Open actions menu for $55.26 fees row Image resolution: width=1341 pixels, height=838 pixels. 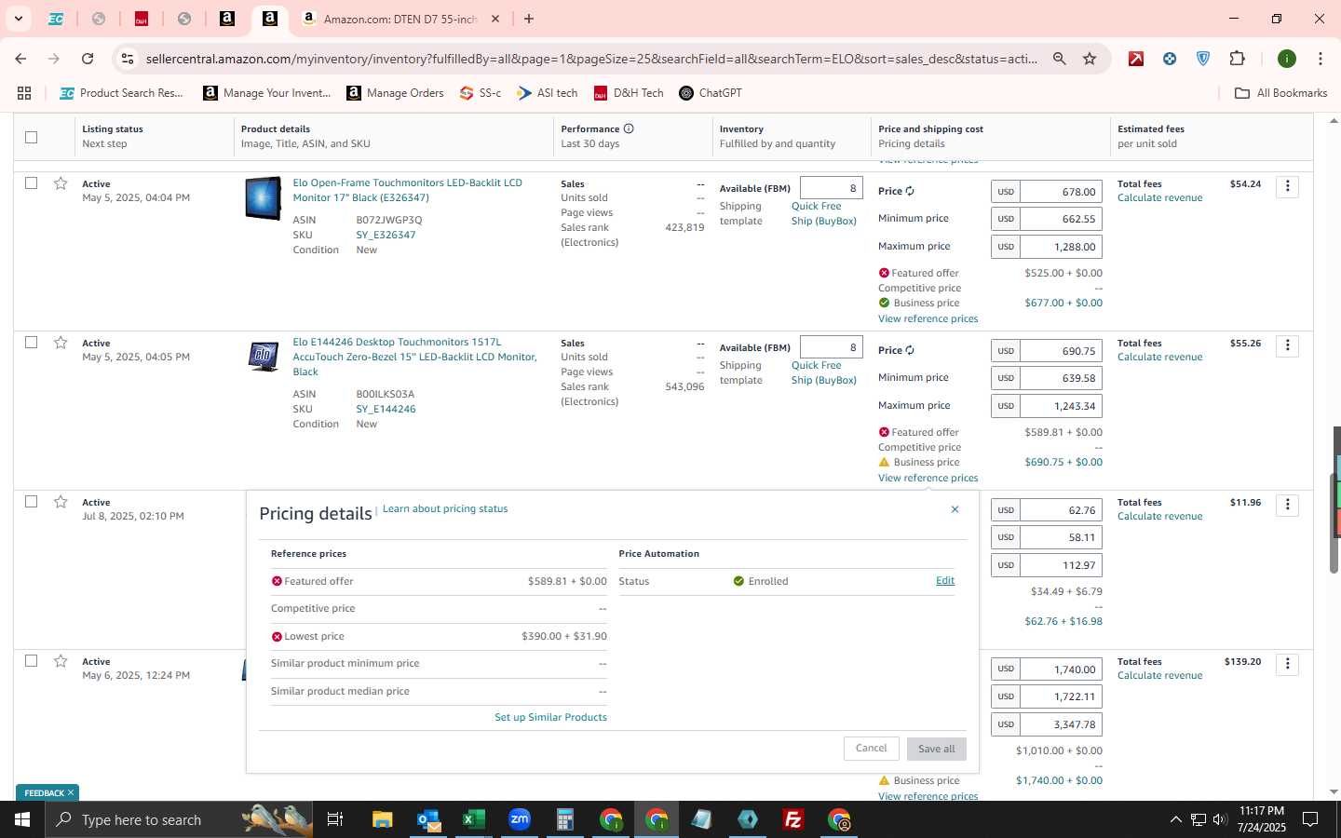1288,345
